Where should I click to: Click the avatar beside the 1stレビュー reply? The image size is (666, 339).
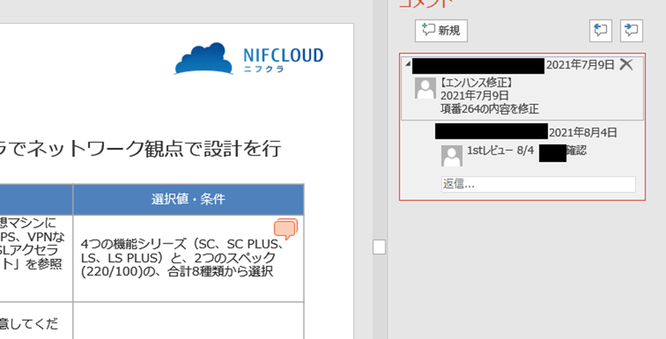tap(451, 156)
